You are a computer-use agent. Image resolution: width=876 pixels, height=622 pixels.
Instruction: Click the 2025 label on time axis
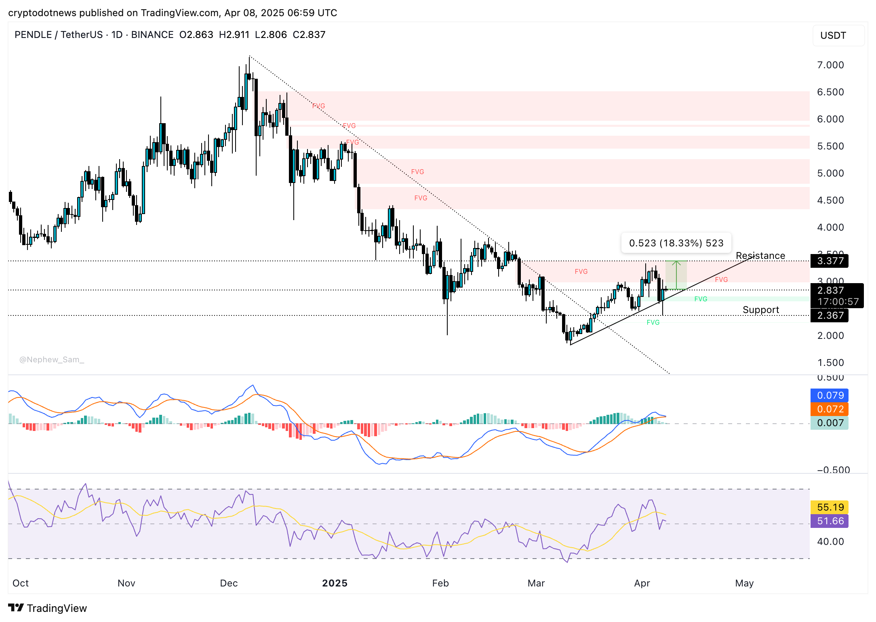click(335, 583)
